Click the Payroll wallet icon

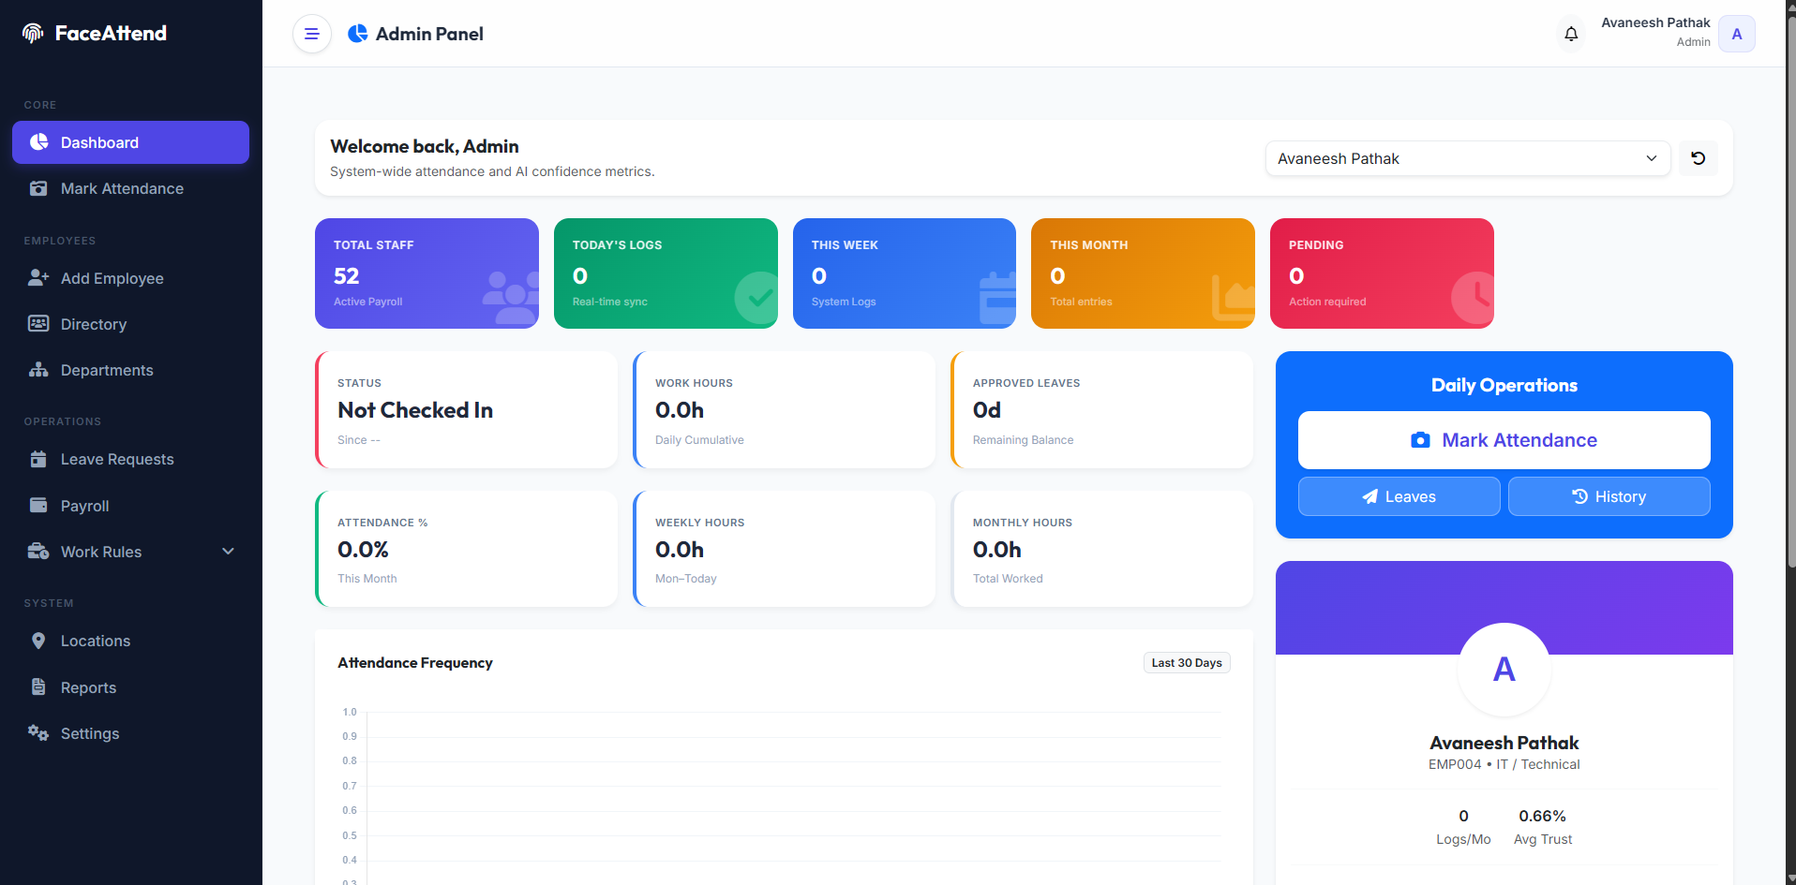pos(38,506)
